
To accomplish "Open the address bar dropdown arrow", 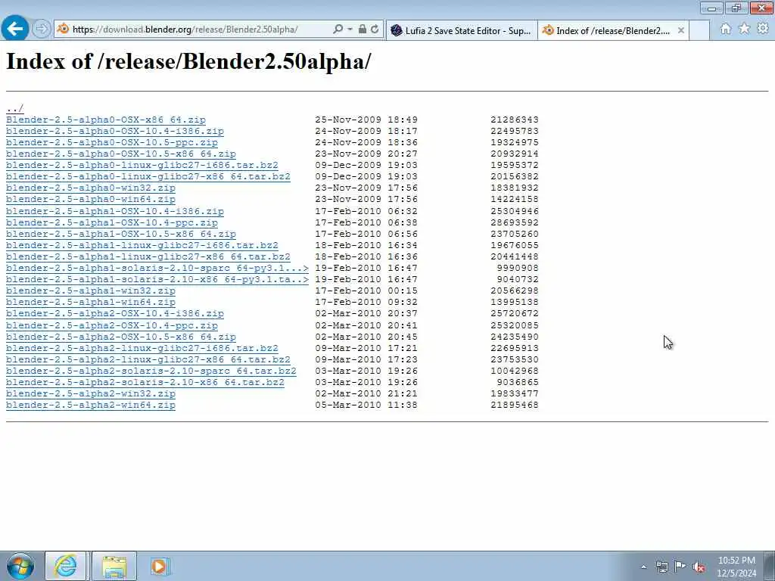I will [350, 30].
